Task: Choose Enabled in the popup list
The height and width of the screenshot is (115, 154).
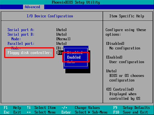Action: pos(74,57)
